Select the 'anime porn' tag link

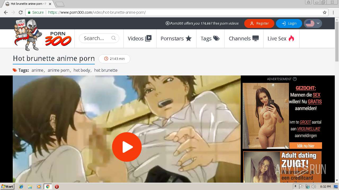coord(59,70)
